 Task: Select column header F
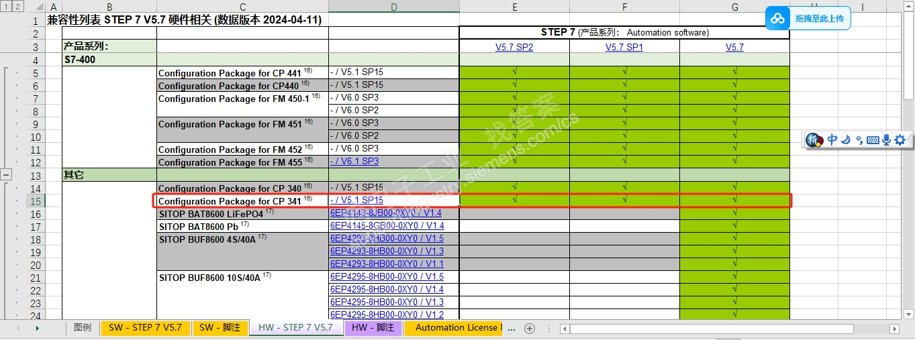tap(624, 7)
